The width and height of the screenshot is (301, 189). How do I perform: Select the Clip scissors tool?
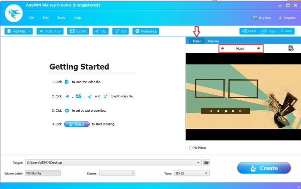click(101, 31)
